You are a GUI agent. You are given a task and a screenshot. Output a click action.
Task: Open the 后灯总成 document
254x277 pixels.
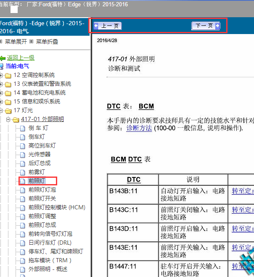pos(40,164)
